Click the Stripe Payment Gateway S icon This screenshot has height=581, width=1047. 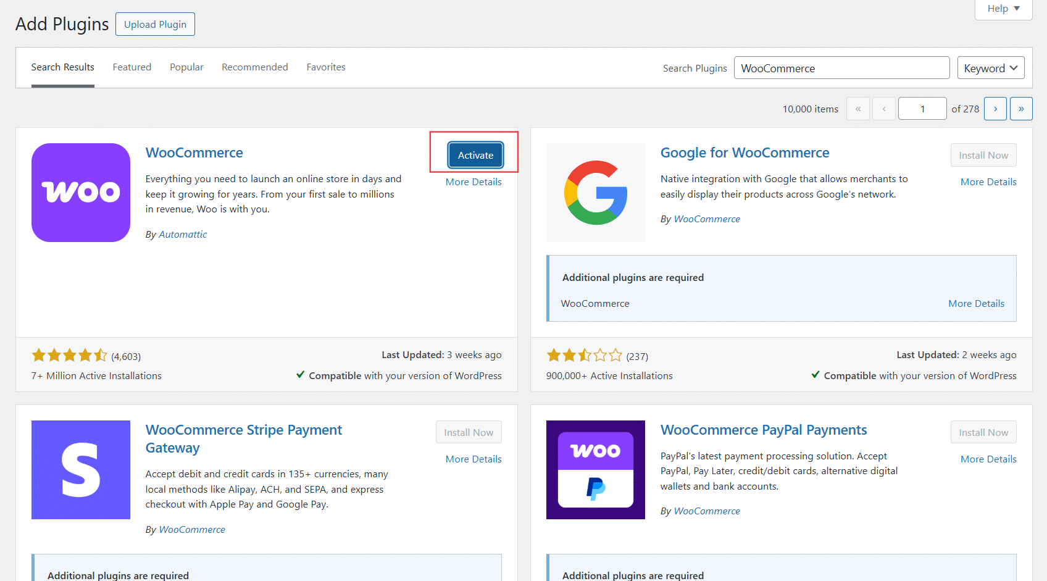(x=81, y=470)
